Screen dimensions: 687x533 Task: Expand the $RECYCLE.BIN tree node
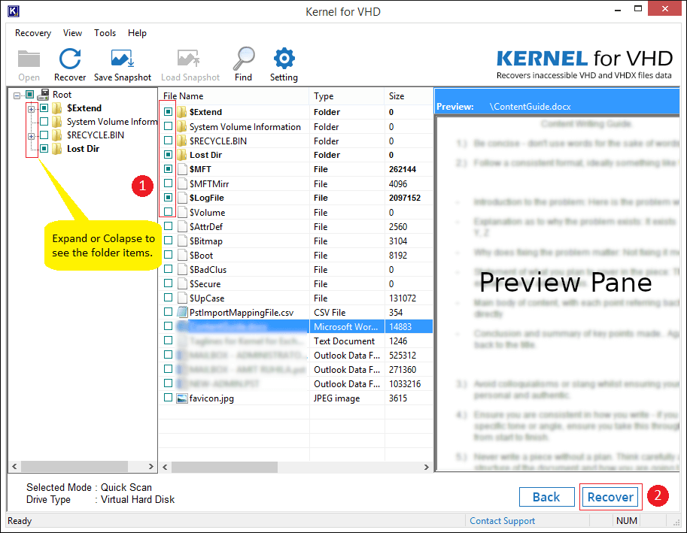pos(31,136)
